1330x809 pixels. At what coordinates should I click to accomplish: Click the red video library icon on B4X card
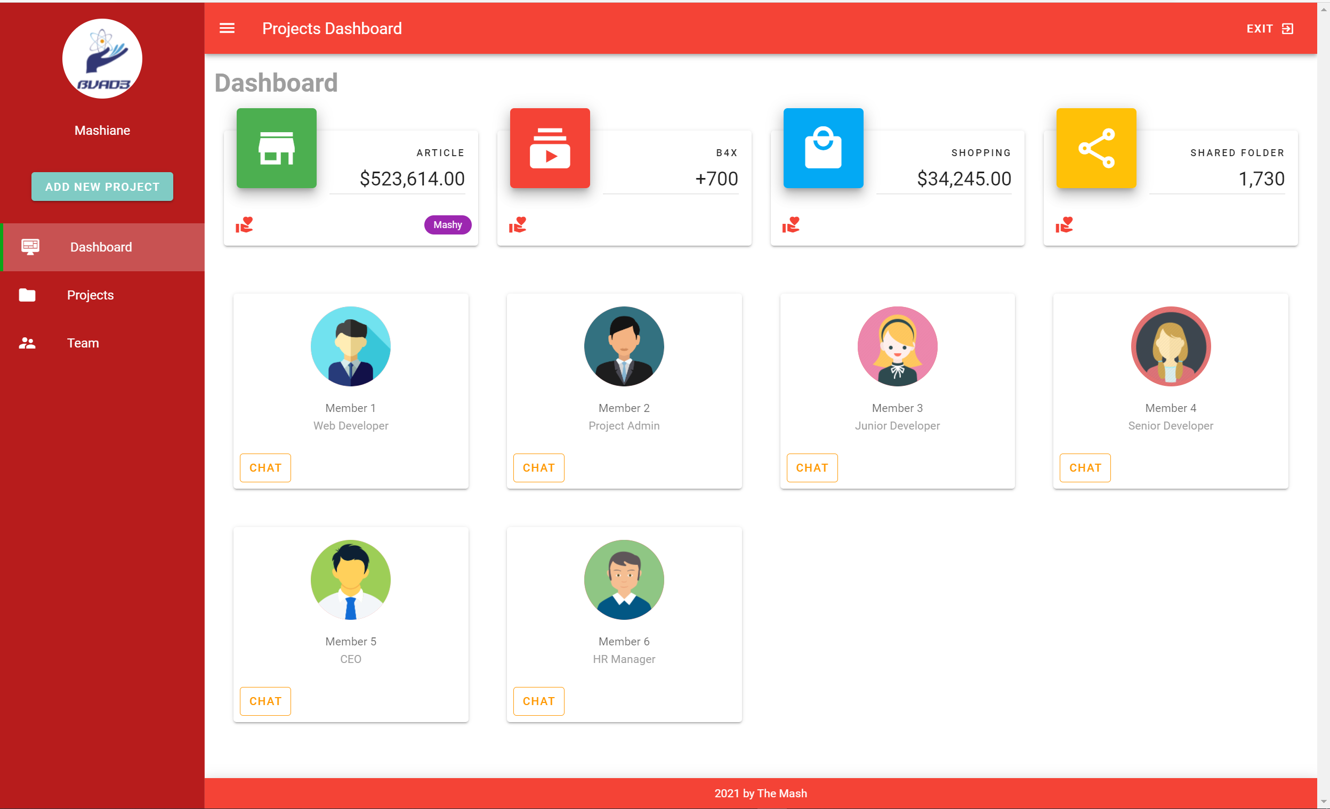(550, 148)
